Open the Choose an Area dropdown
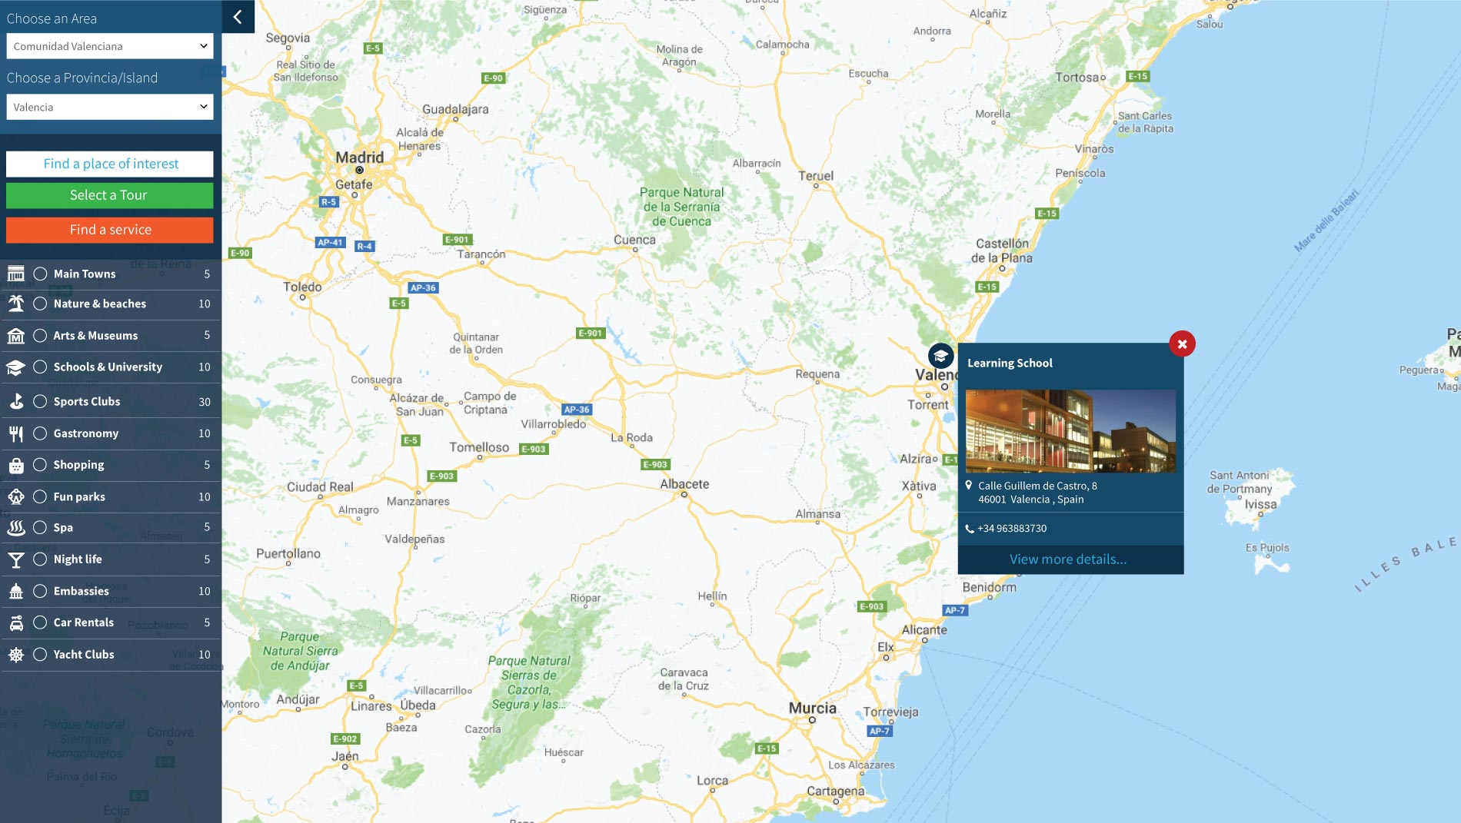The width and height of the screenshot is (1461, 823). tap(110, 46)
